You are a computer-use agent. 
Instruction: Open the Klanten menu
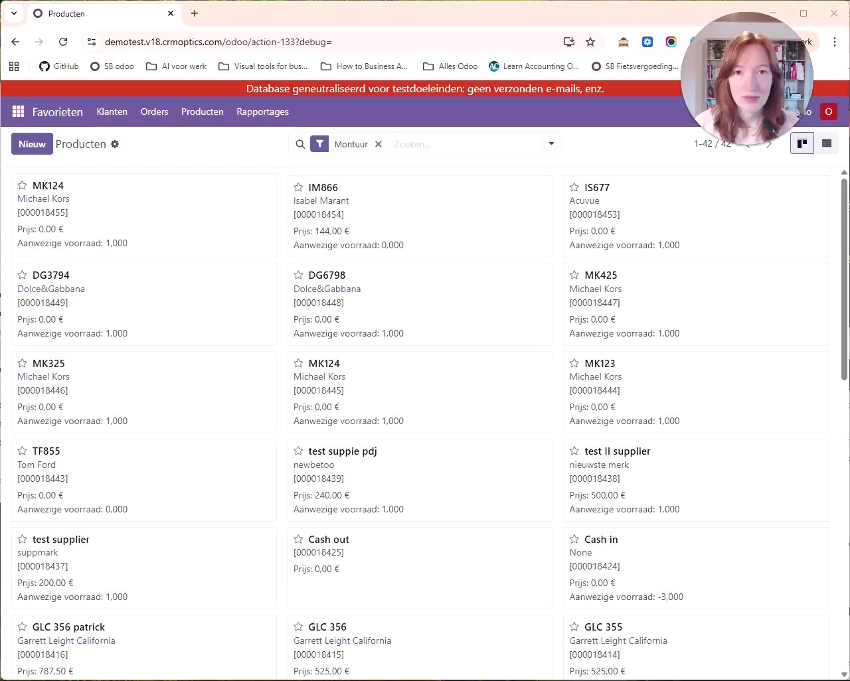point(112,112)
